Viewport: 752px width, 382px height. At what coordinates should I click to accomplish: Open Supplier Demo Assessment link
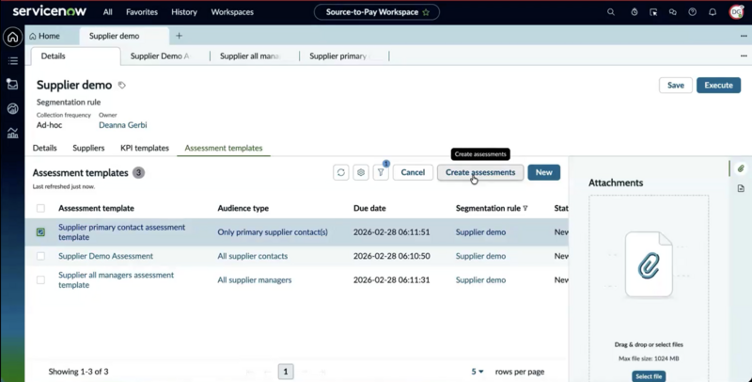pos(105,256)
